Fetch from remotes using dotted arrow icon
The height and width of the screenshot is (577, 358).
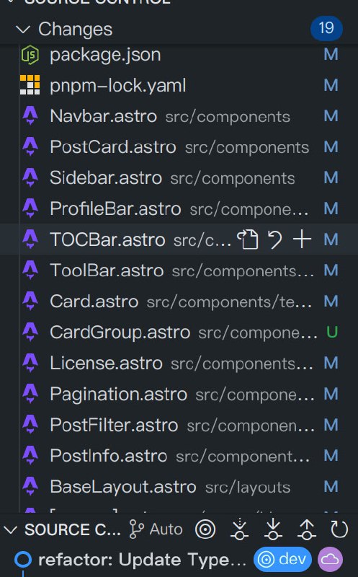pyautogui.click(x=239, y=529)
